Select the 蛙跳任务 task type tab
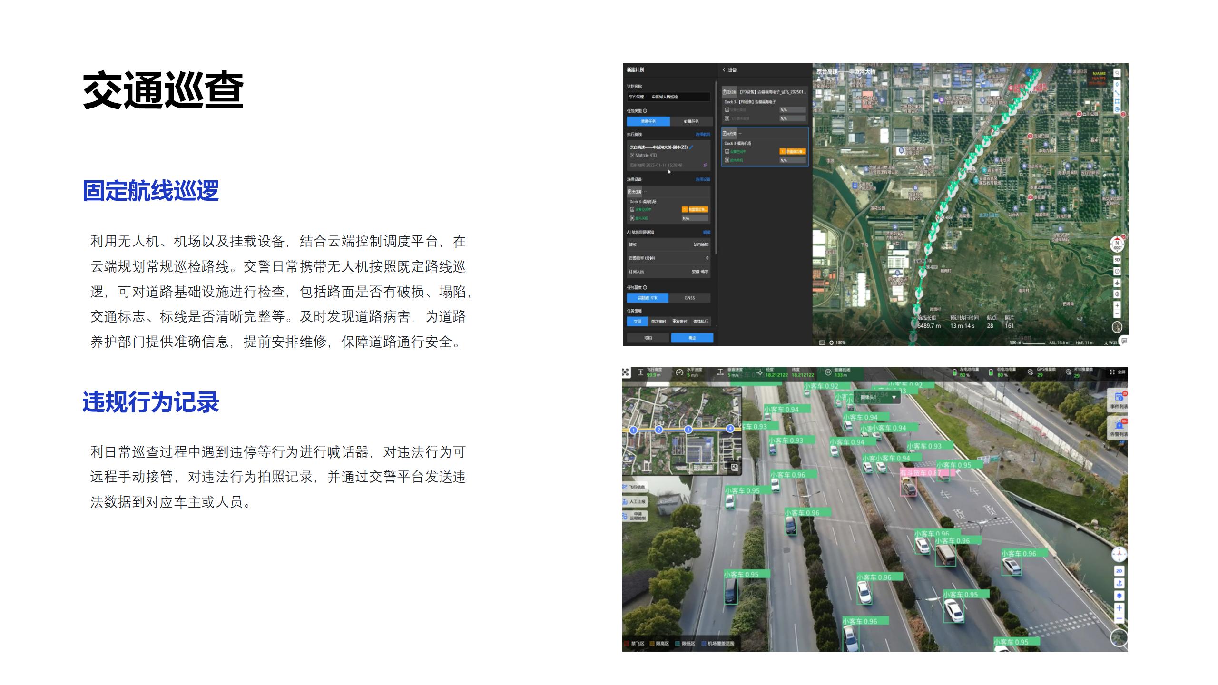 coord(691,121)
